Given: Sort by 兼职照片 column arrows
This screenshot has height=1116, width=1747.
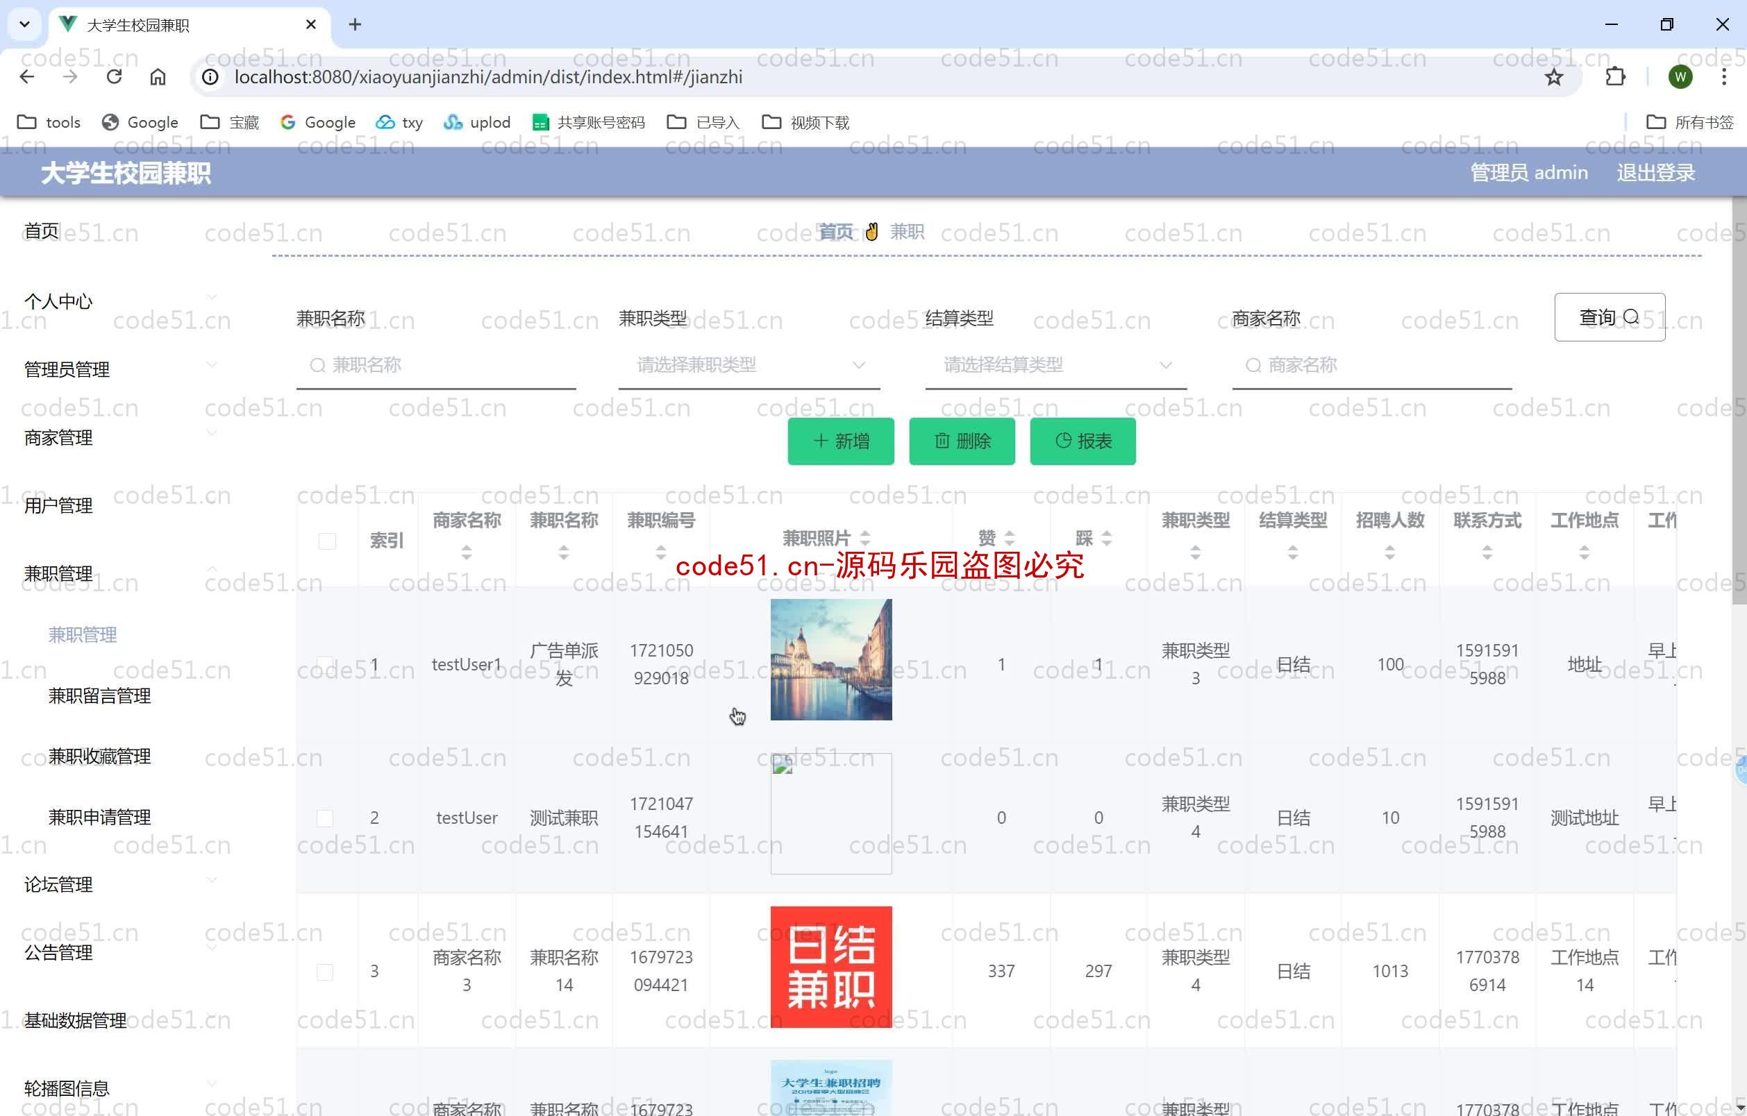Looking at the screenshot, I should 864,538.
